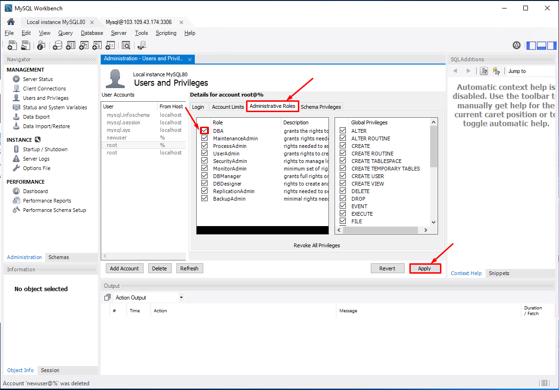559x390 pixels.
Task: Click the Apply button
Action: click(x=424, y=268)
